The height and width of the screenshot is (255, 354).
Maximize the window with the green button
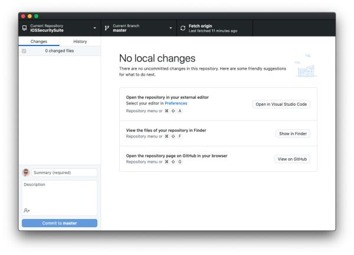click(x=37, y=17)
